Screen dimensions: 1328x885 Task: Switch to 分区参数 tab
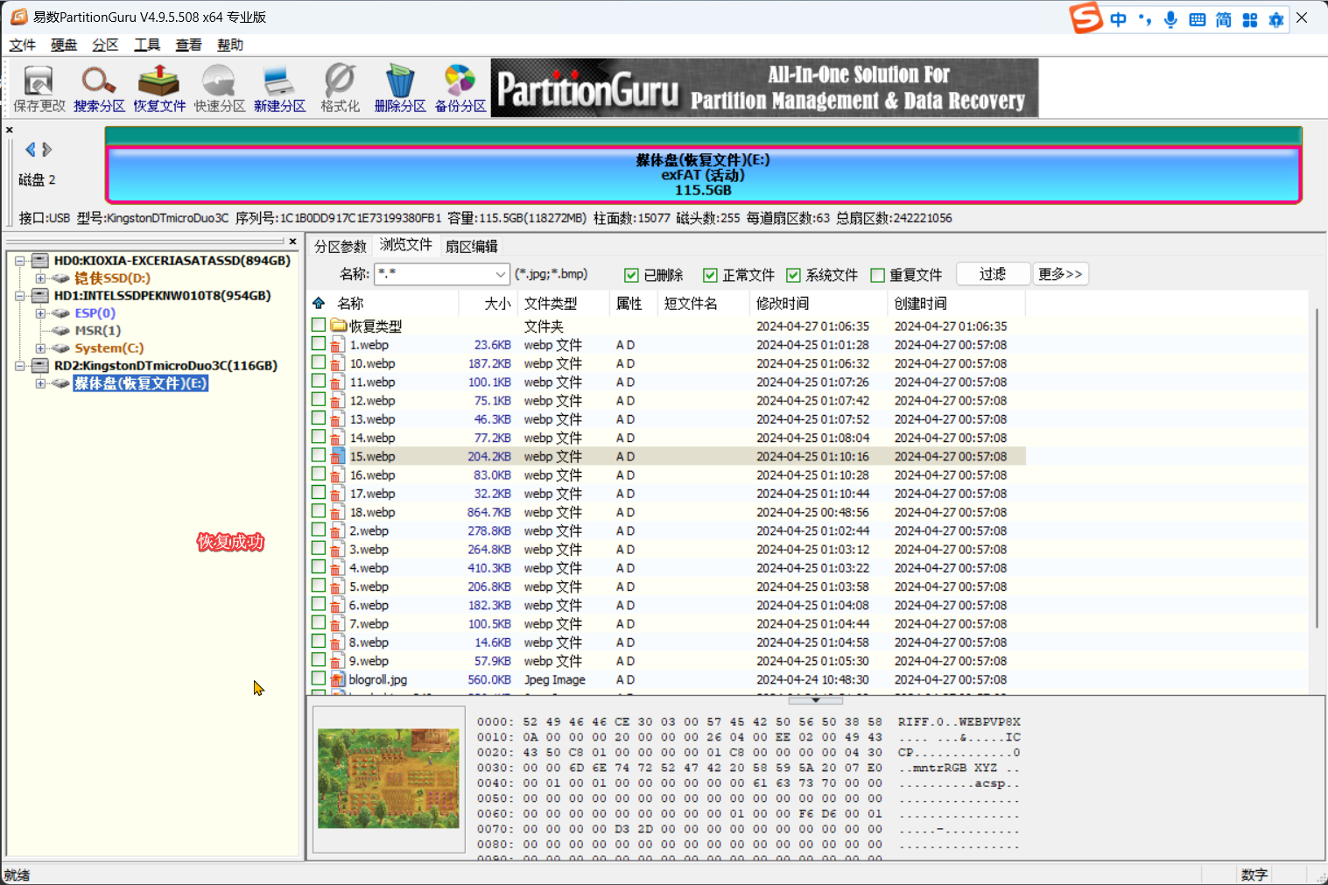pos(341,247)
